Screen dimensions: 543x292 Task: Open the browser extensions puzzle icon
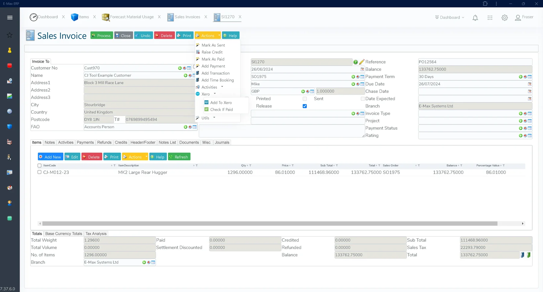tap(485, 4)
